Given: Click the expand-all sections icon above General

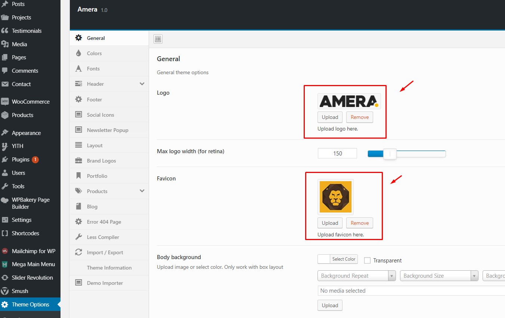Looking at the screenshot, I should [x=158, y=39].
